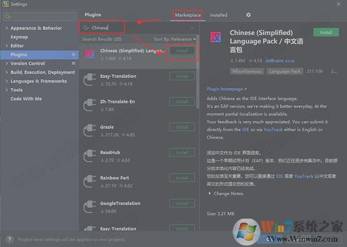
Task: Expand Appearance & Behavior section
Action: (6, 28)
